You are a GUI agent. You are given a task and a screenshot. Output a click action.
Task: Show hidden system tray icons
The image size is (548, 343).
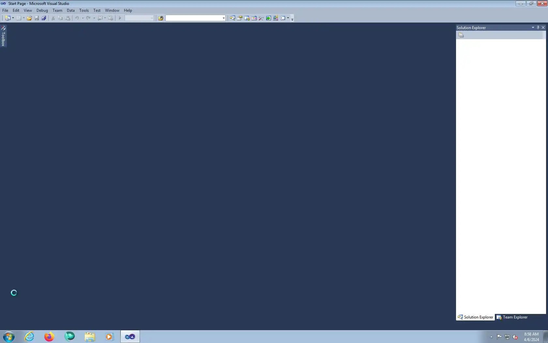click(491, 337)
